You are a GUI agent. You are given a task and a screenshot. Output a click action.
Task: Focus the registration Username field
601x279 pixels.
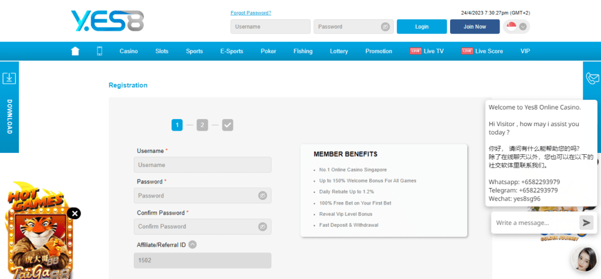tap(202, 165)
